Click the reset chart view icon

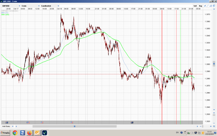[214, 126]
